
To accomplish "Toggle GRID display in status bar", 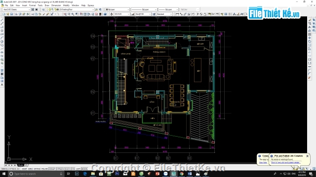I will (x=30, y=169).
